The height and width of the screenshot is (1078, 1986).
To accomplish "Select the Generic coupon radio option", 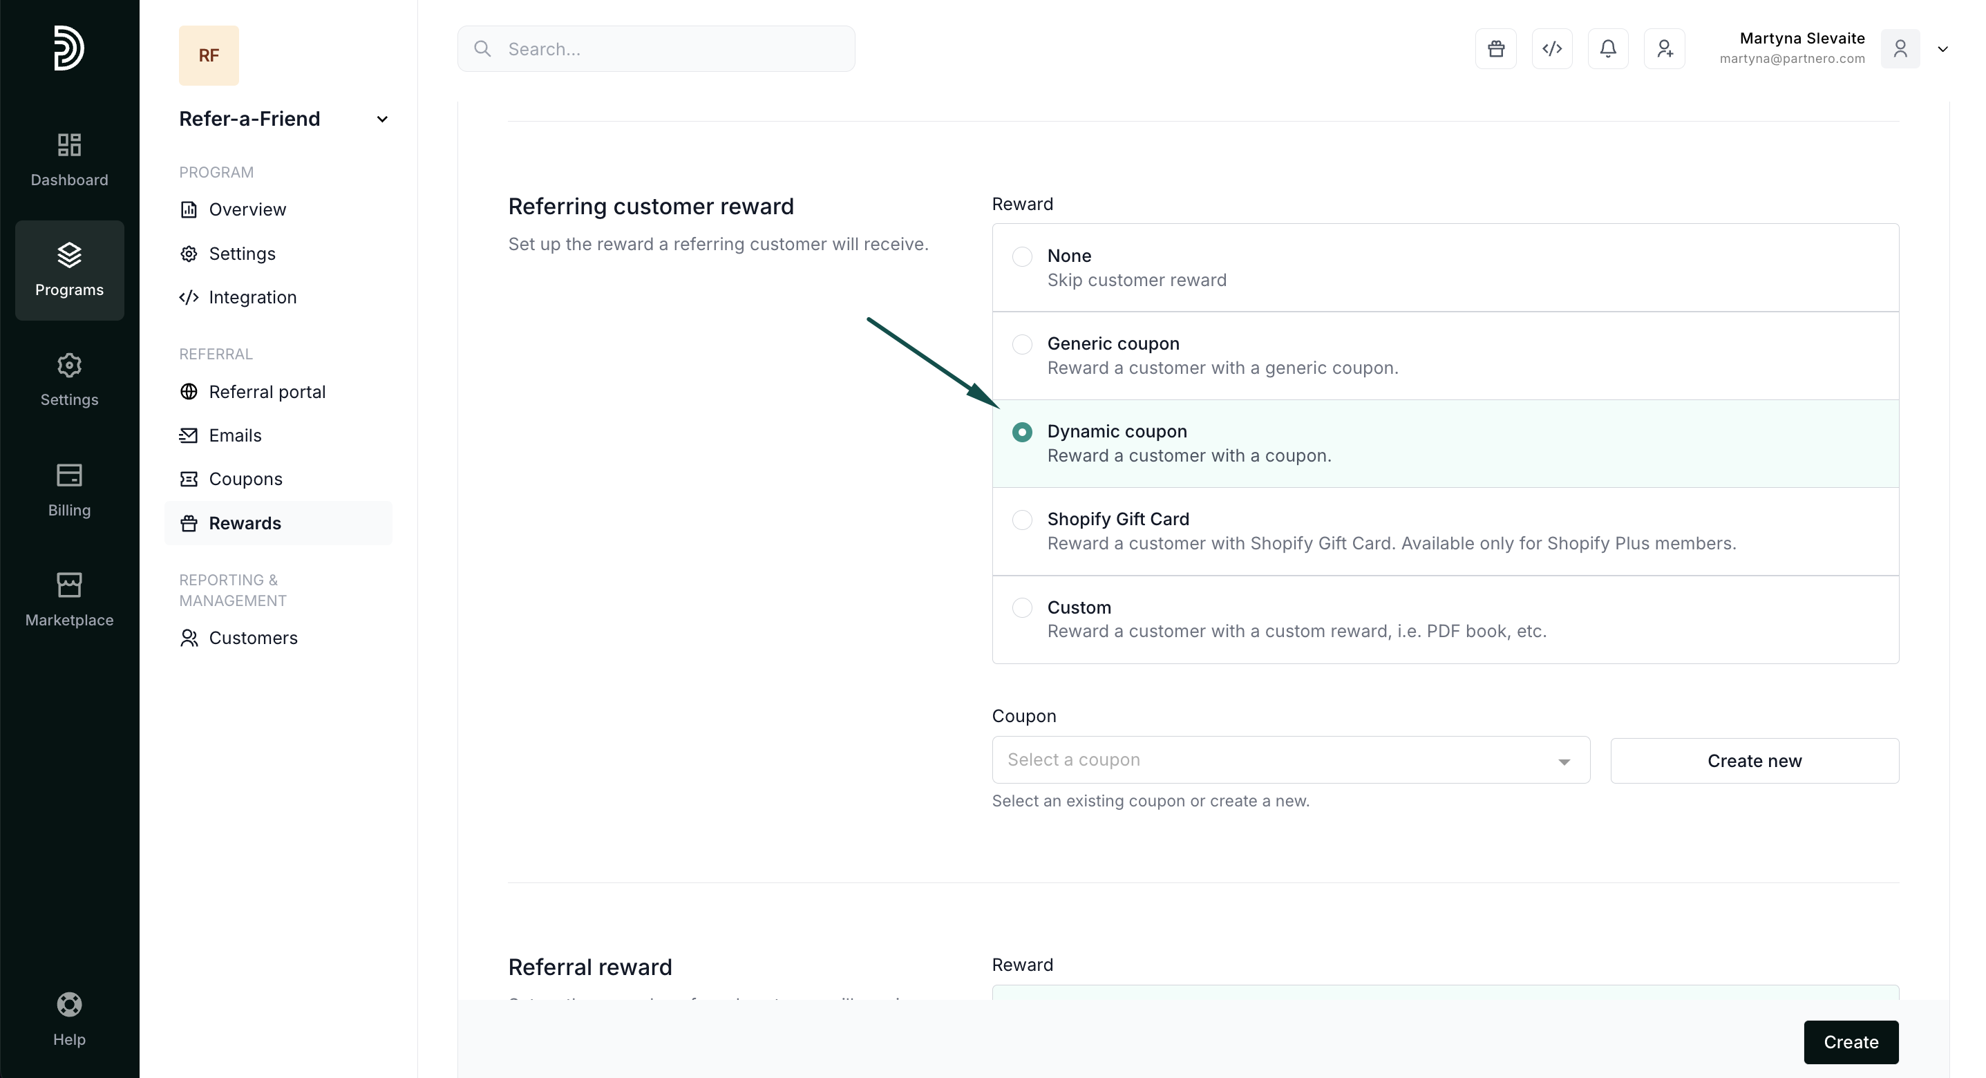I will [1021, 344].
